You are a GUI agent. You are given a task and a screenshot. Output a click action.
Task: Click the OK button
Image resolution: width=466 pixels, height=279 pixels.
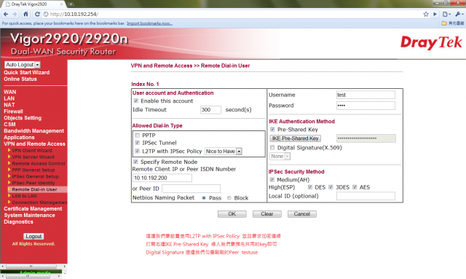pyautogui.click(x=232, y=214)
